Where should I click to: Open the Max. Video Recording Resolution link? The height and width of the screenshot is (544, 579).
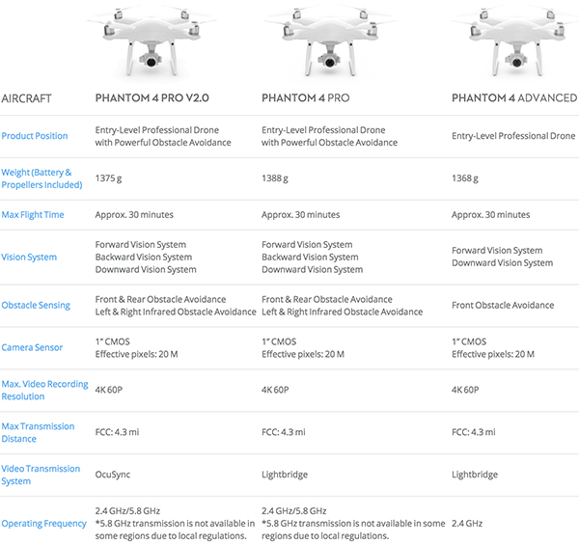click(43, 391)
